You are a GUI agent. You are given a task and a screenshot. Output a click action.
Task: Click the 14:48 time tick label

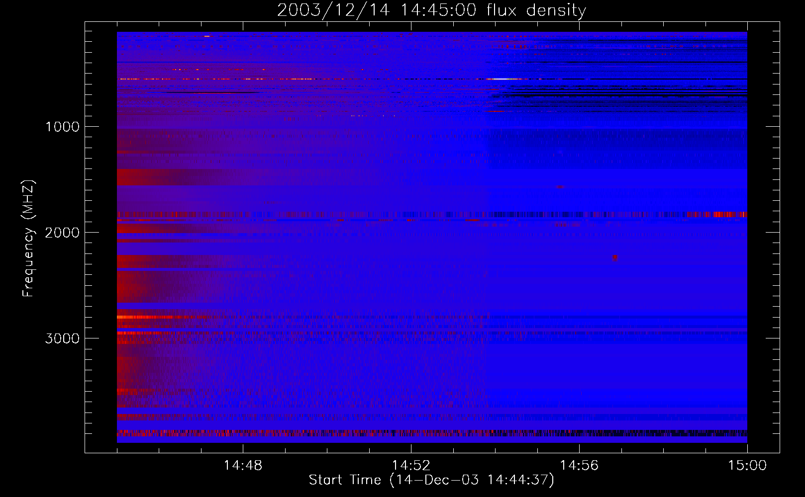pyautogui.click(x=243, y=466)
